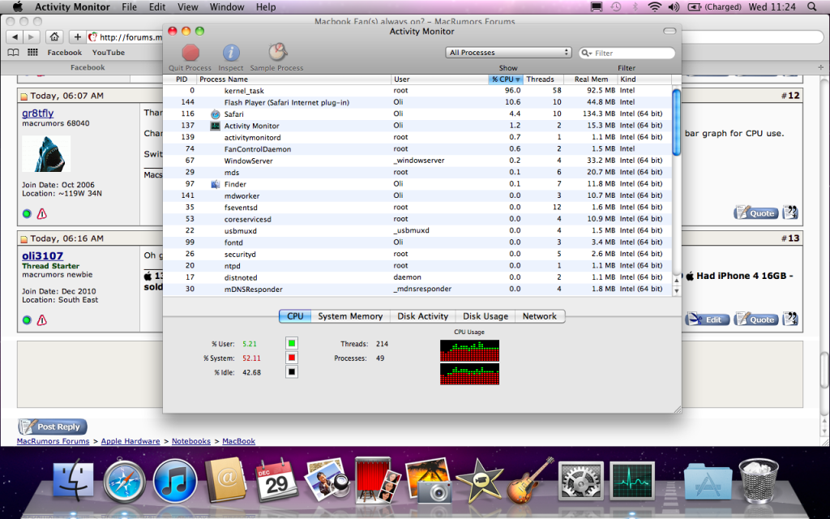Click Facebook bookmark in Safari bar

(x=65, y=53)
